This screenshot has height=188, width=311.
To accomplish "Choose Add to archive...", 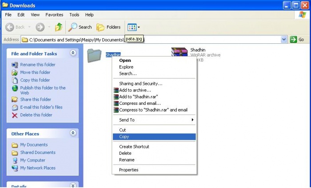I will pyautogui.click(x=154, y=90).
